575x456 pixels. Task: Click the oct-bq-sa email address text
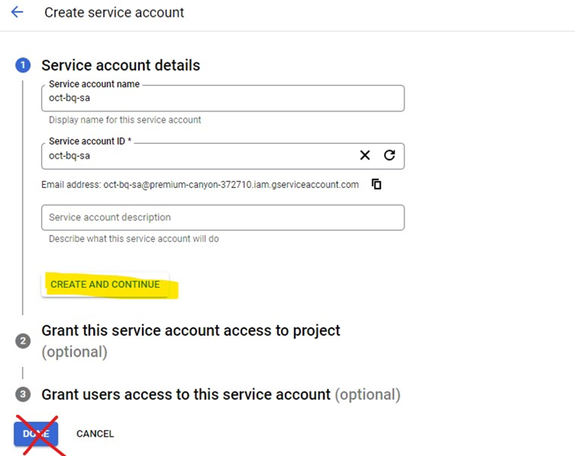click(231, 185)
